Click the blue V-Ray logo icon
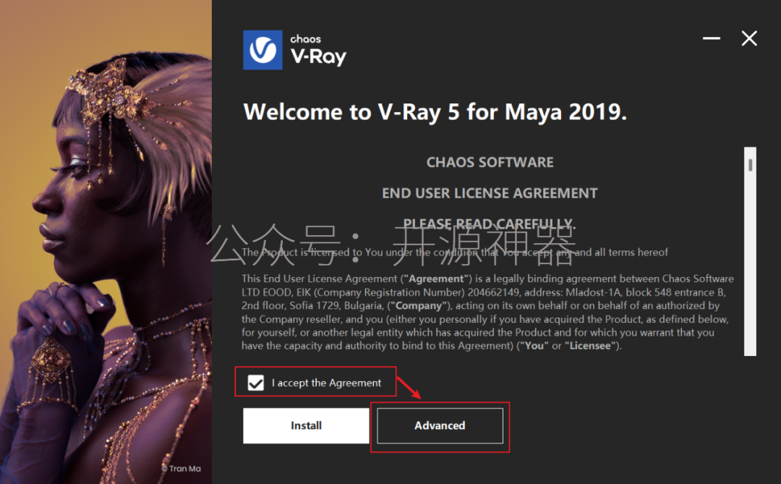This screenshot has height=484, width=781. point(263,50)
